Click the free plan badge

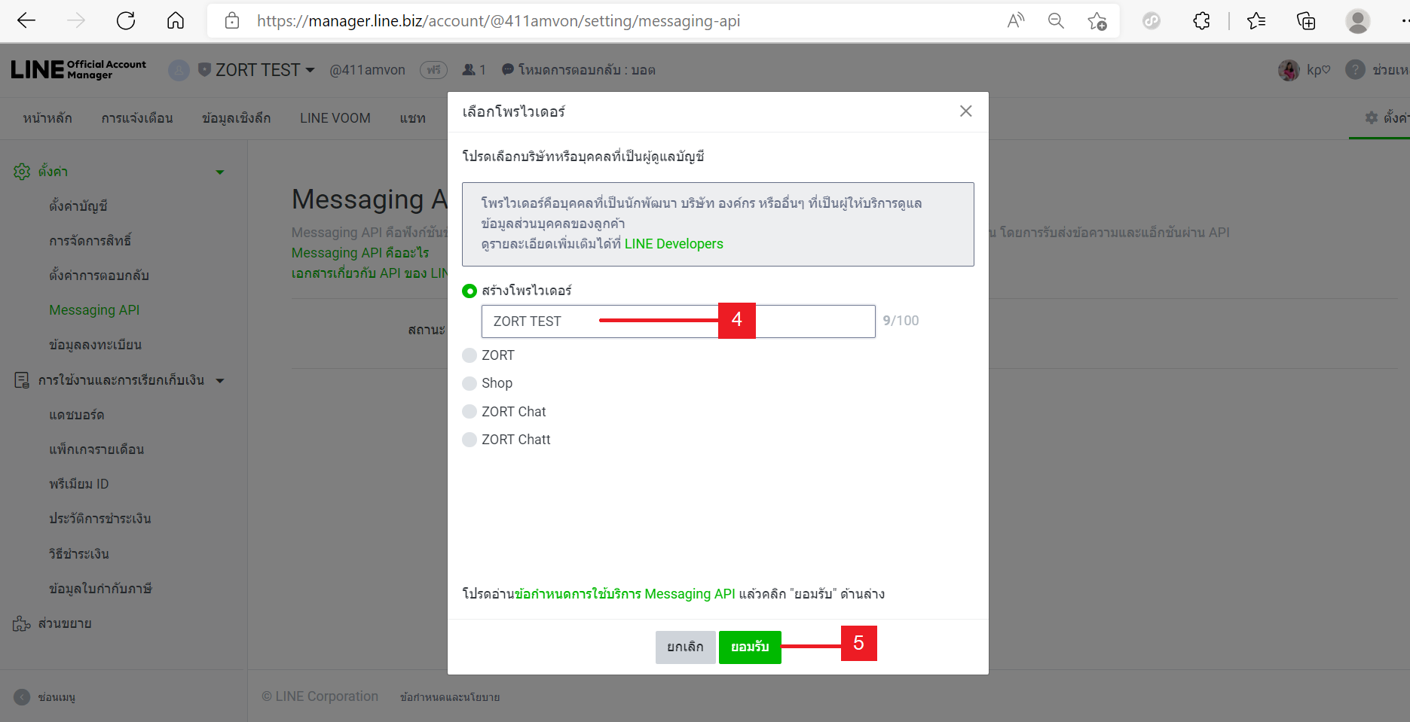433,70
